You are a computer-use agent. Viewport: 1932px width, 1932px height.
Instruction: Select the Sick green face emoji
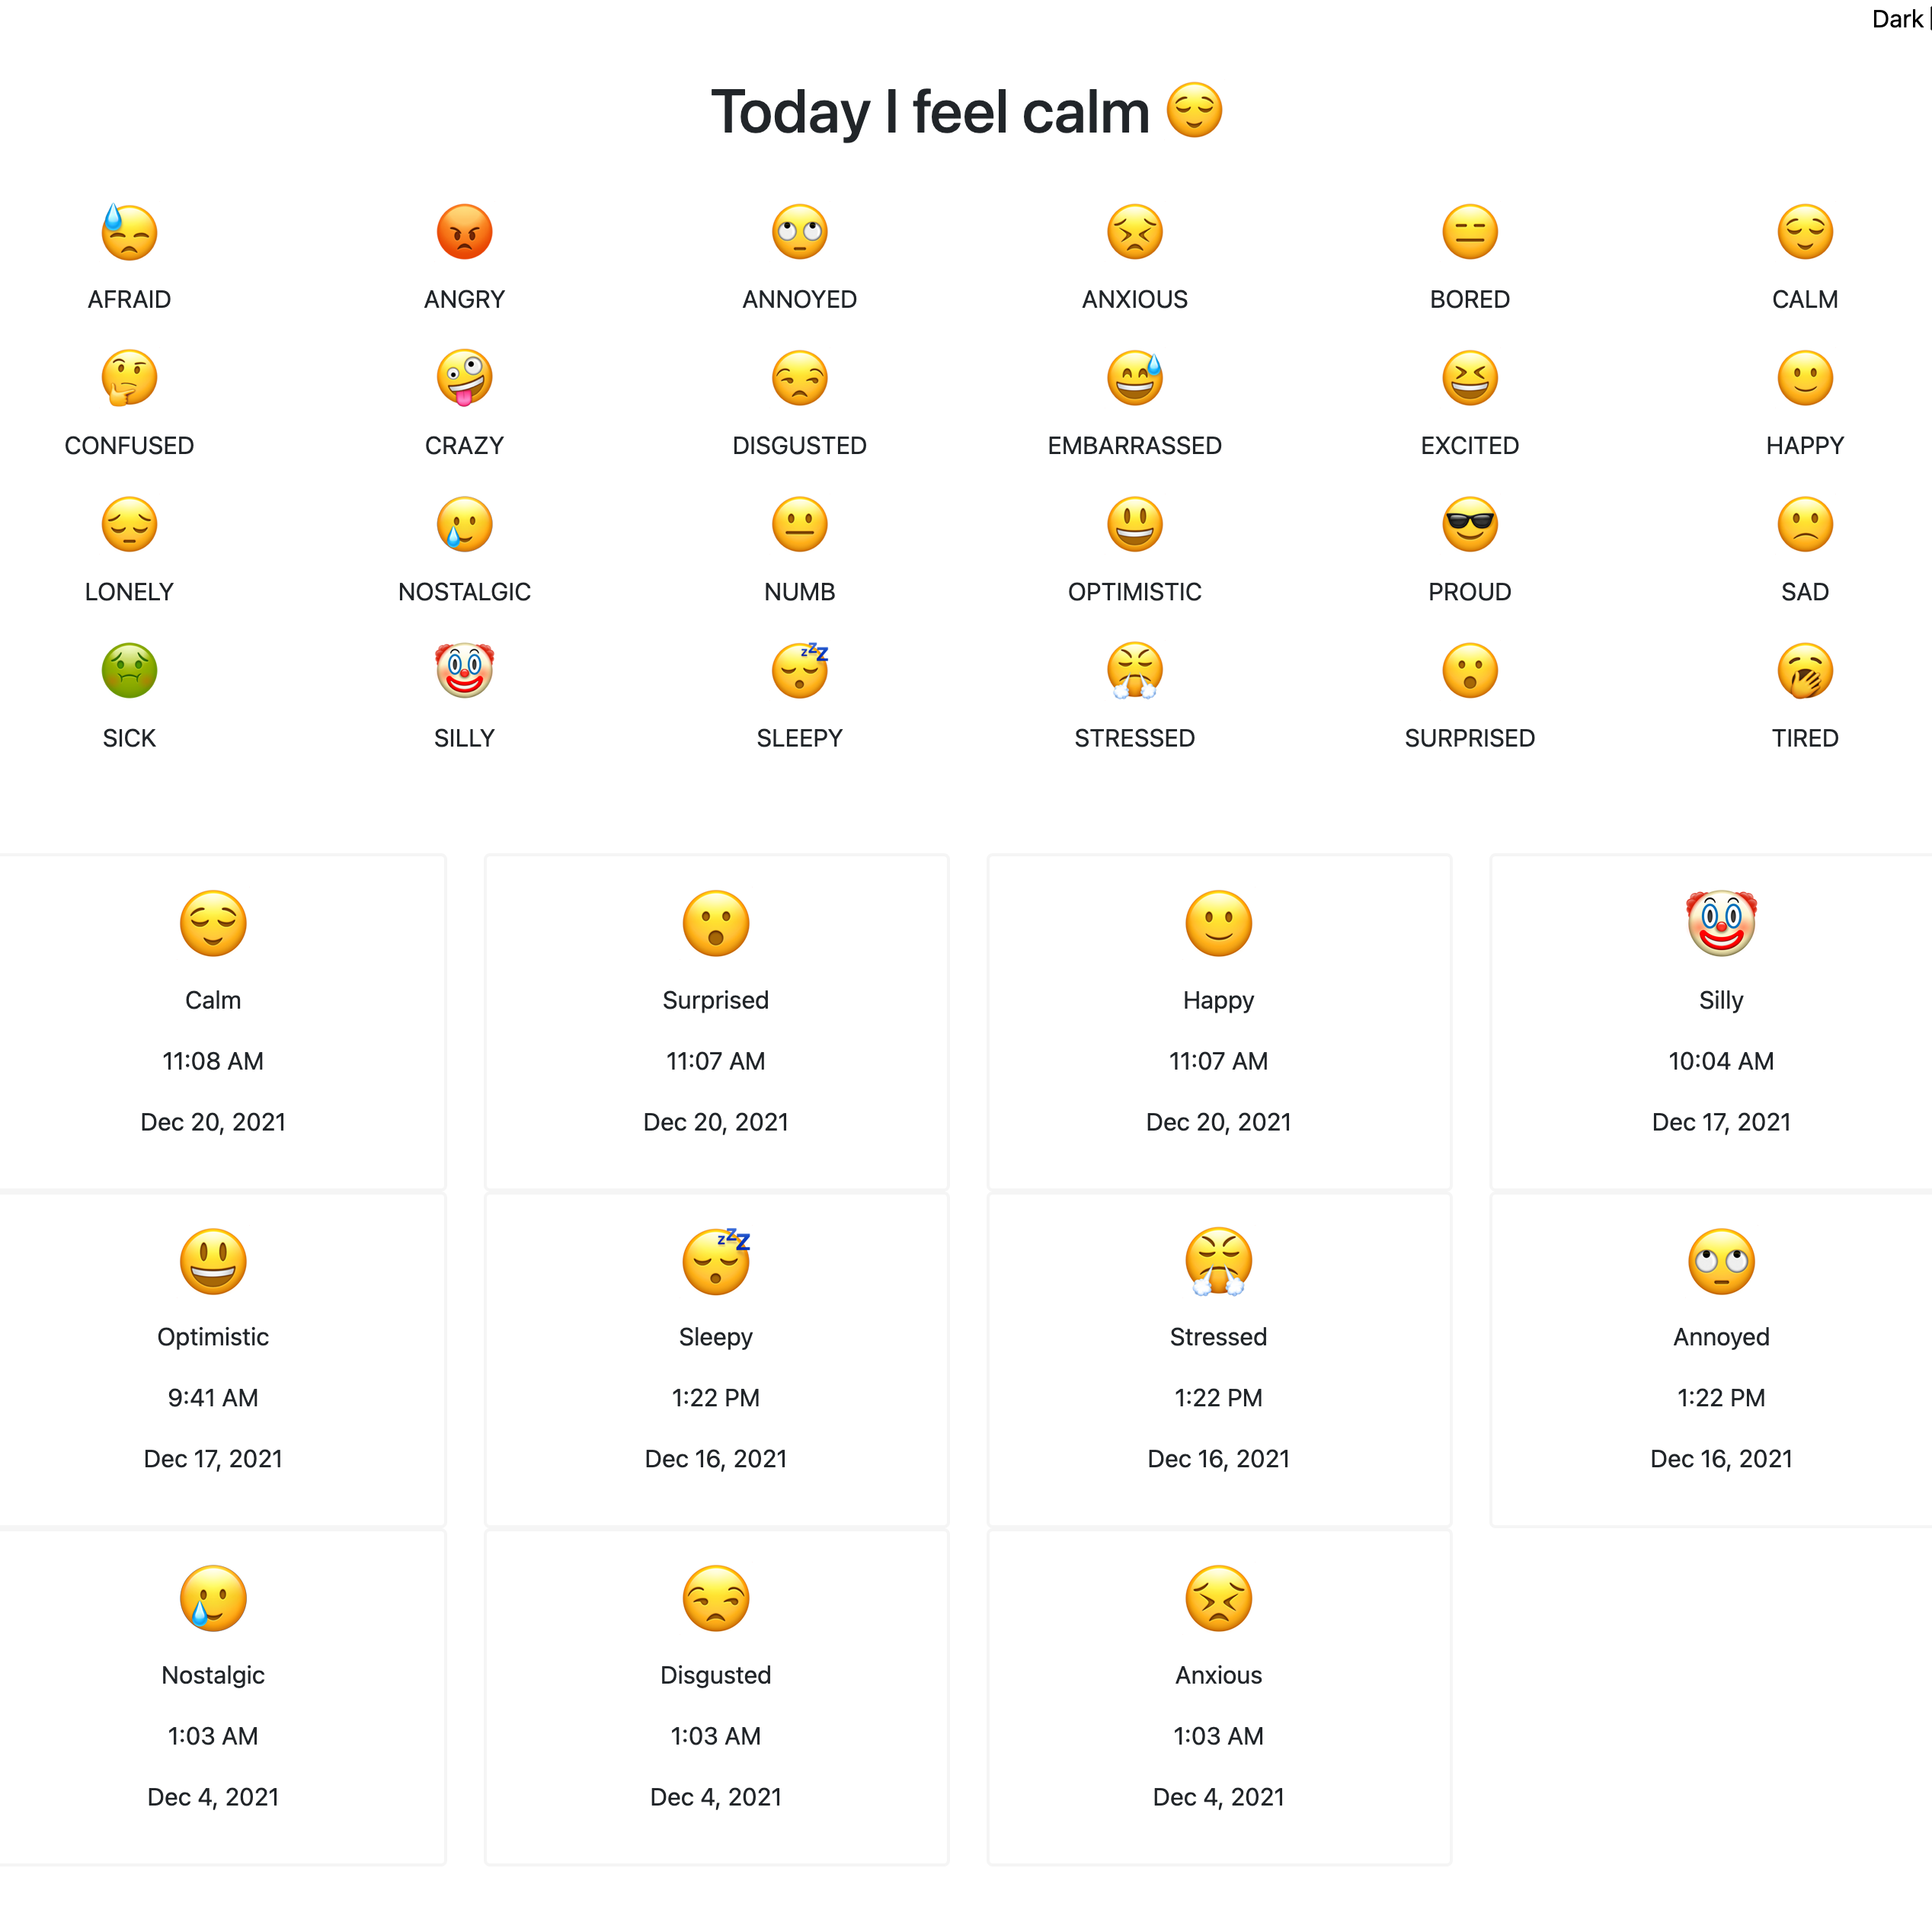click(129, 670)
